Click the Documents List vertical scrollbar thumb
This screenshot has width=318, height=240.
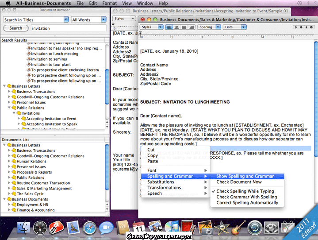pos(107,167)
